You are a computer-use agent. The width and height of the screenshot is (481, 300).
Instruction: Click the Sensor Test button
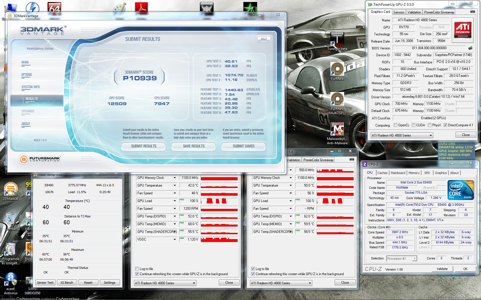coord(45,283)
